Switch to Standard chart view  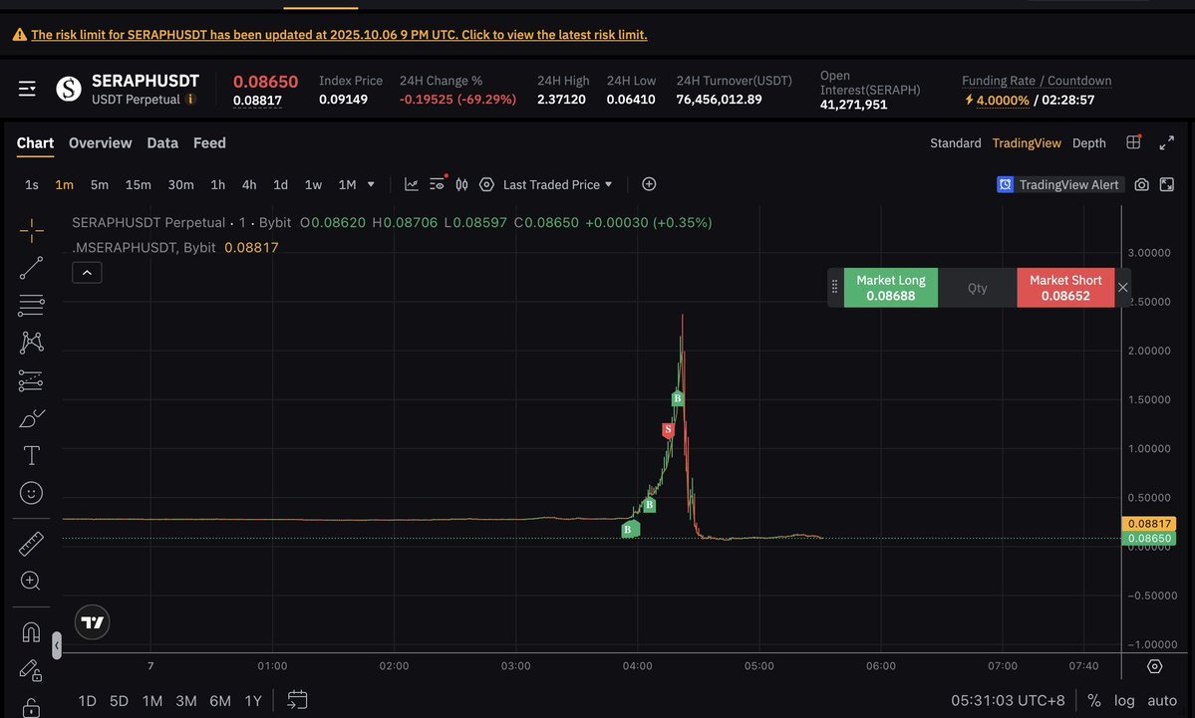coord(956,143)
